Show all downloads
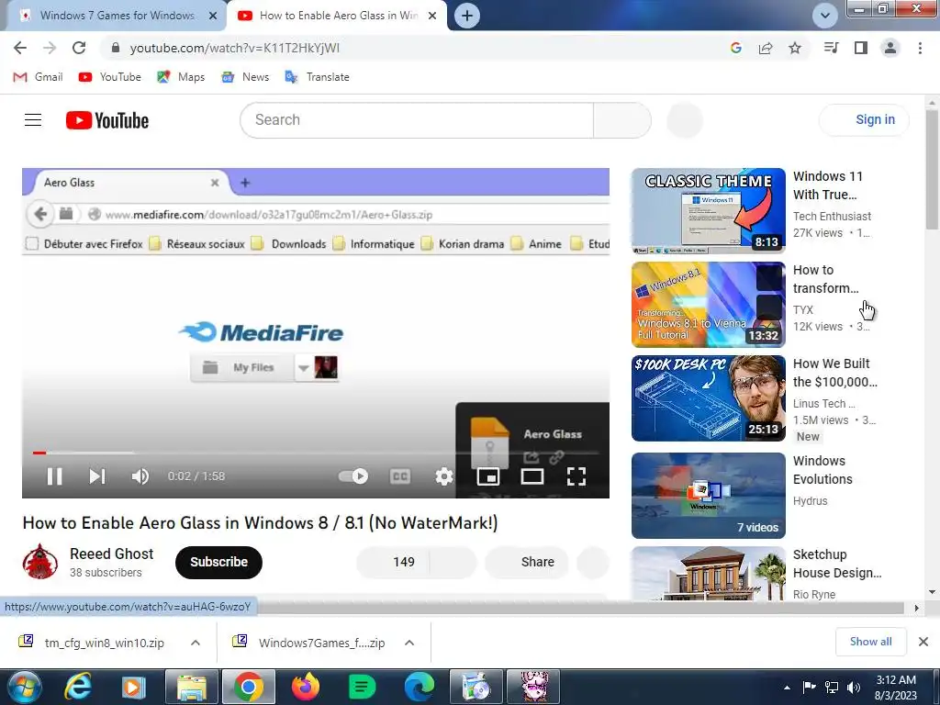The width and height of the screenshot is (940, 705). click(x=870, y=642)
